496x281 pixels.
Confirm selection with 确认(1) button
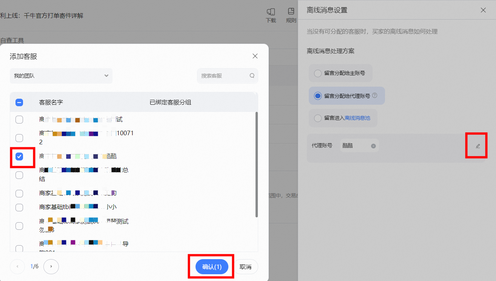coord(212,267)
